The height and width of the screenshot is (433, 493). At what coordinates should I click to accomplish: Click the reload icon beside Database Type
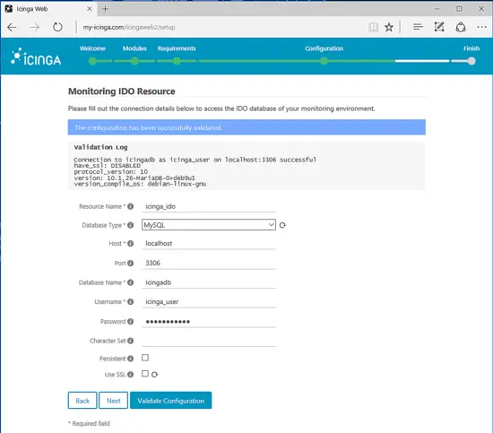[282, 225]
